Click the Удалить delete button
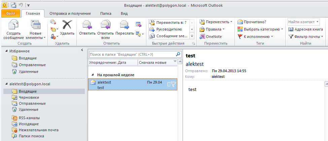 point(67,28)
